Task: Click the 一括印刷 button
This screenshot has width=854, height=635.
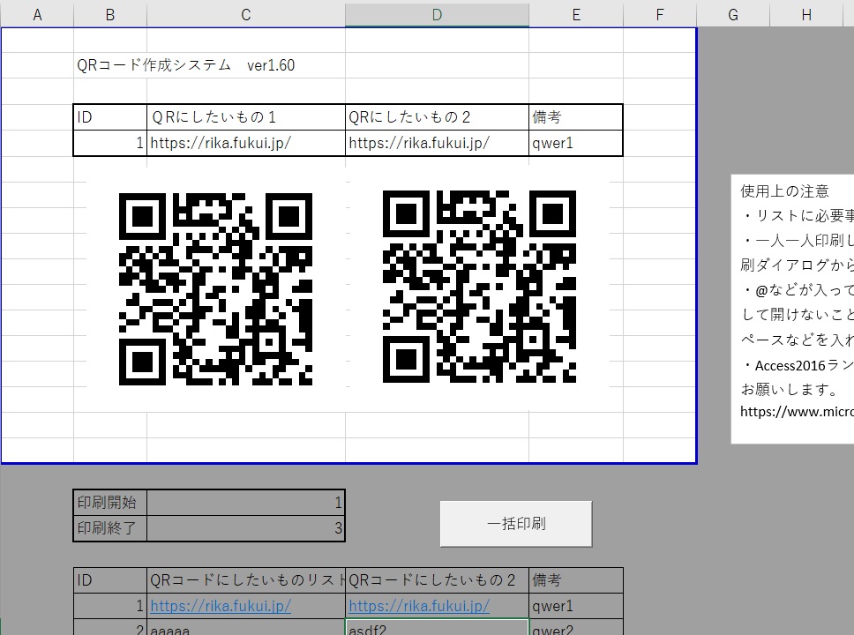Action: coord(516,524)
